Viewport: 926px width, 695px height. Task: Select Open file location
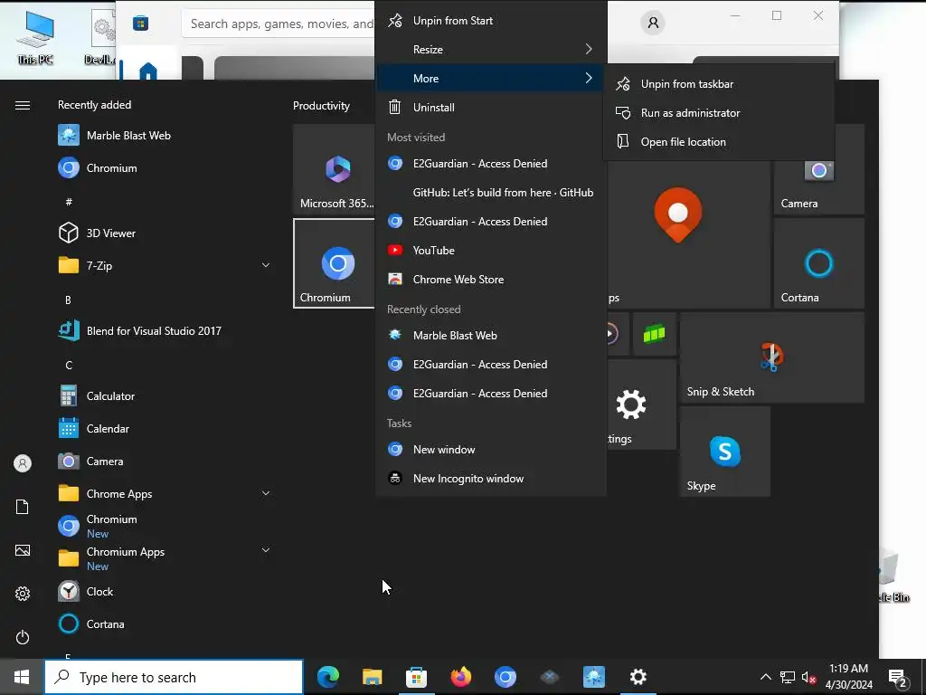click(x=719, y=142)
